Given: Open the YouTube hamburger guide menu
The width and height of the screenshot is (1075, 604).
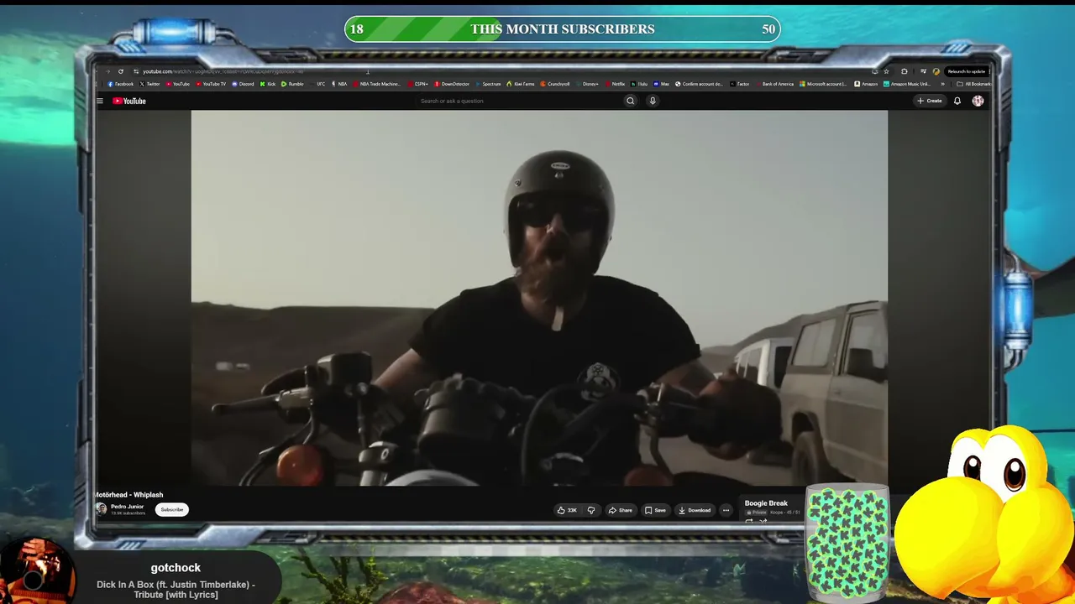Looking at the screenshot, I should coord(99,101).
